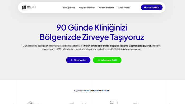The width and height of the screenshot is (185, 104).
Task: Click the Hemen Teklif Al button
Action: (152, 7)
